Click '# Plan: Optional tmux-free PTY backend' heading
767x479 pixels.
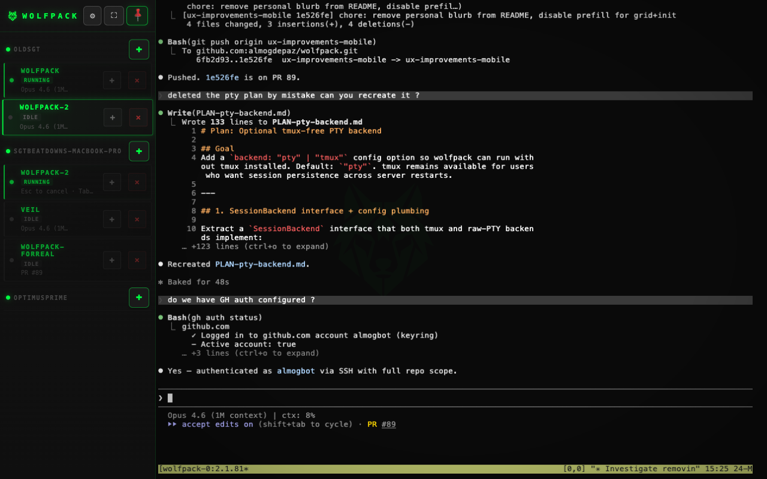(x=291, y=131)
